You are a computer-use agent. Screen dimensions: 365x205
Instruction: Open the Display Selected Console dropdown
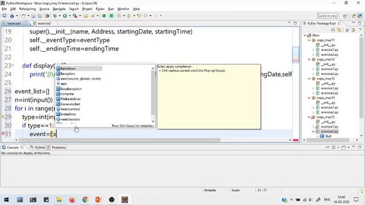click(338, 147)
